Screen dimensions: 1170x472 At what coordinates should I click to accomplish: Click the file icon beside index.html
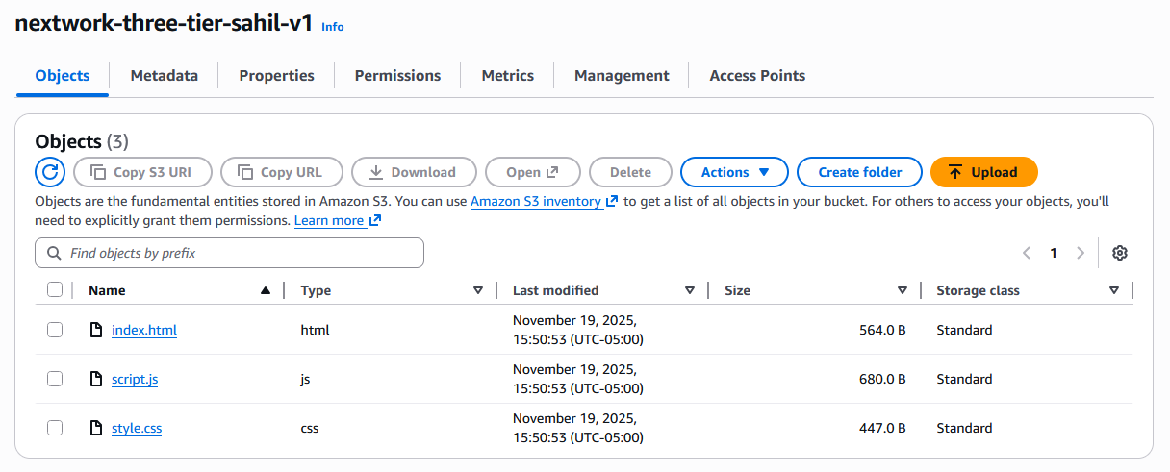[95, 330]
